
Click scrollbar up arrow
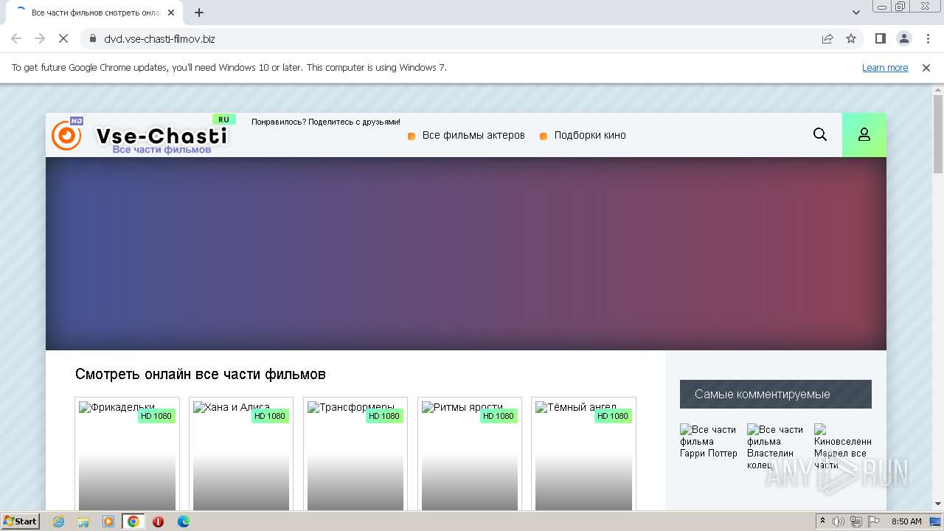[x=938, y=89]
